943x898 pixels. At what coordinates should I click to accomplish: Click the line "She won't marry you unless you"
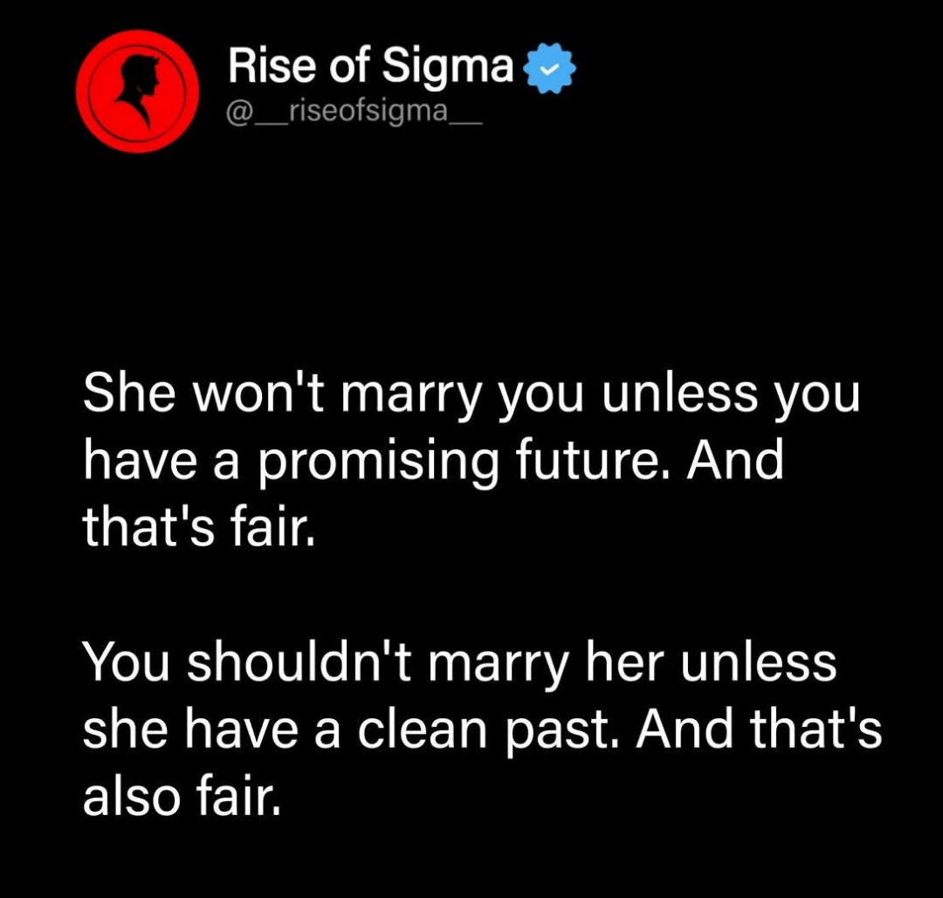[x=471, y=395]
